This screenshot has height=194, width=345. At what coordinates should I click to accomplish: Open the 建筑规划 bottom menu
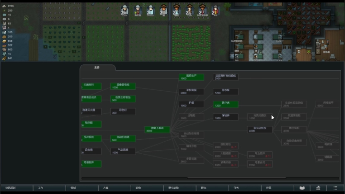[x=17, y=188]
